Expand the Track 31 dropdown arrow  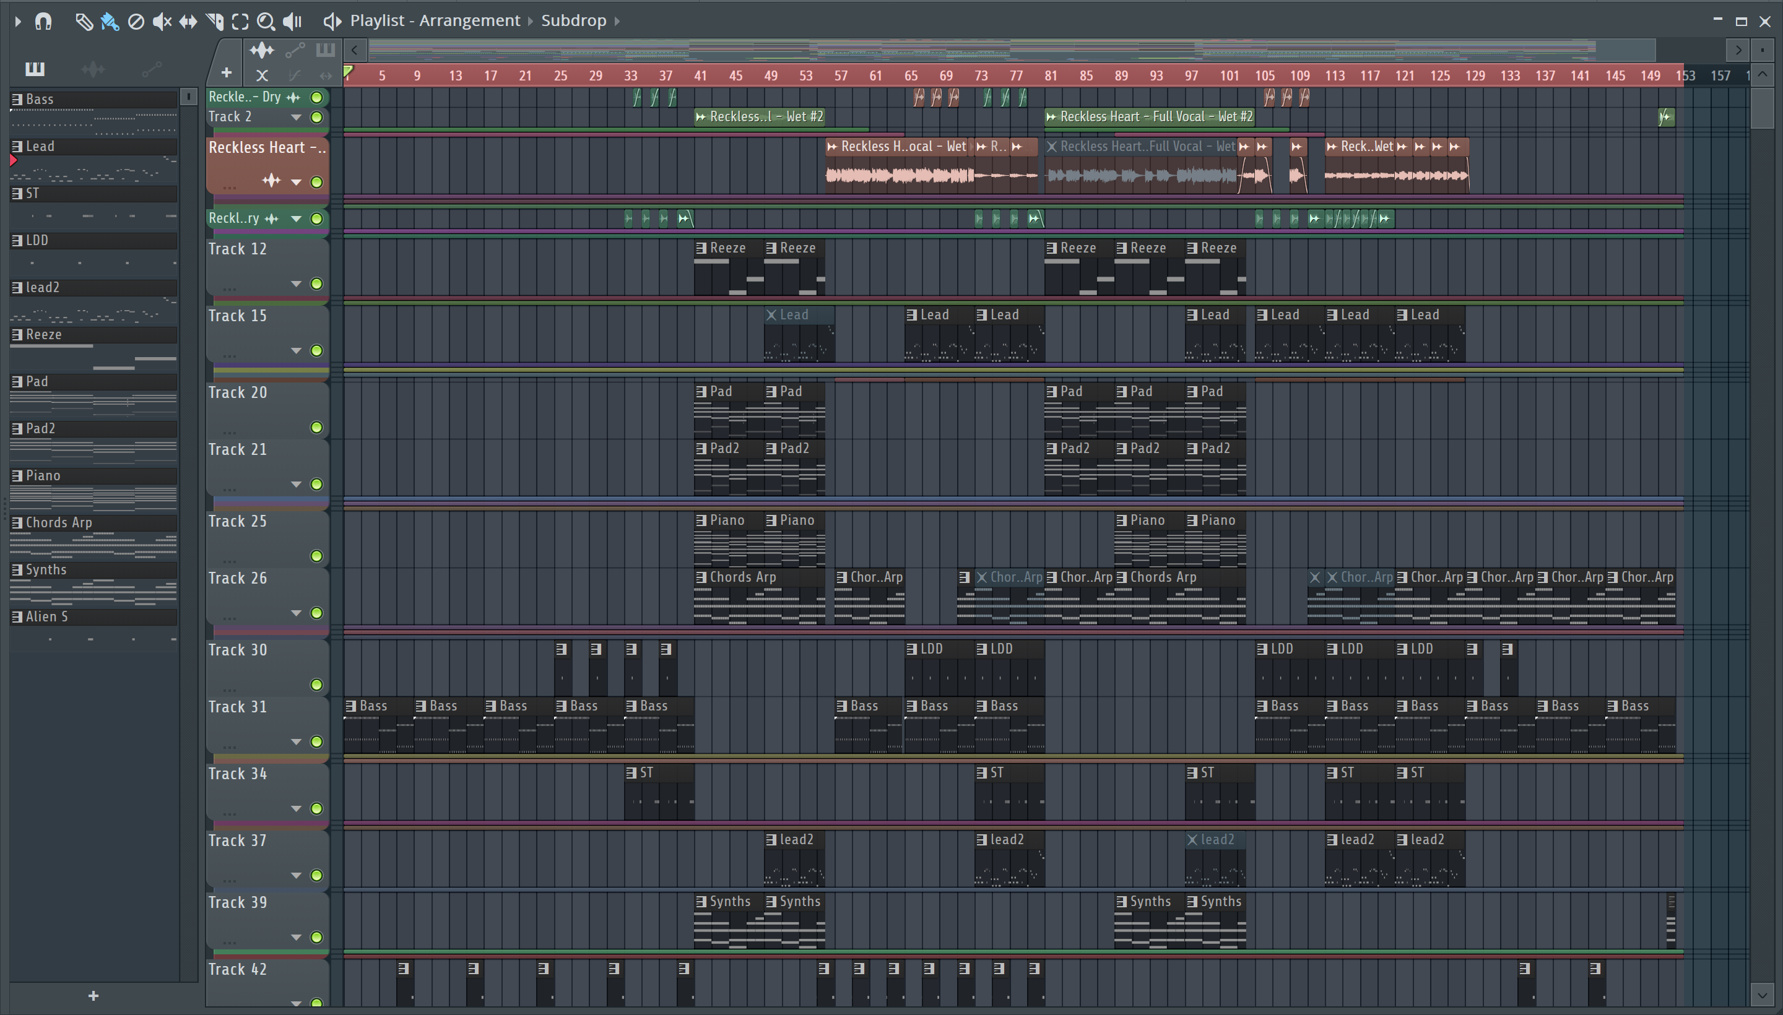click(297, 741)
